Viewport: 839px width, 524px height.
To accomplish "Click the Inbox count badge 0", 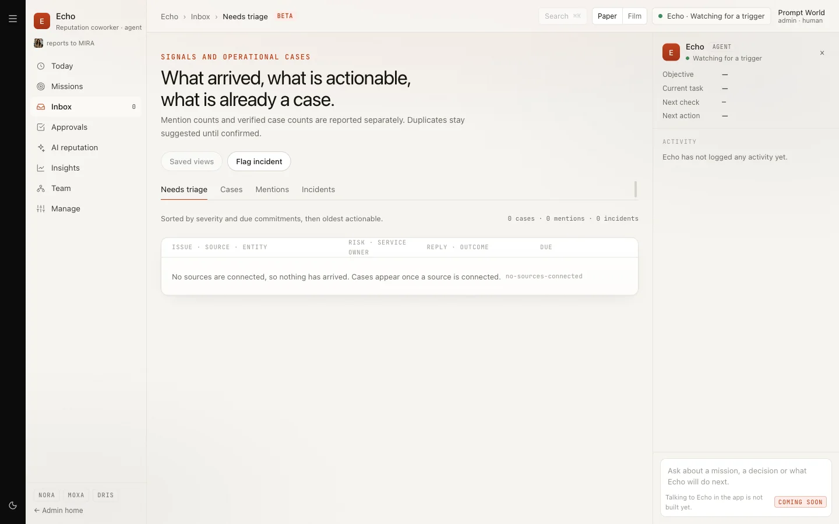I will coord(133,107).
